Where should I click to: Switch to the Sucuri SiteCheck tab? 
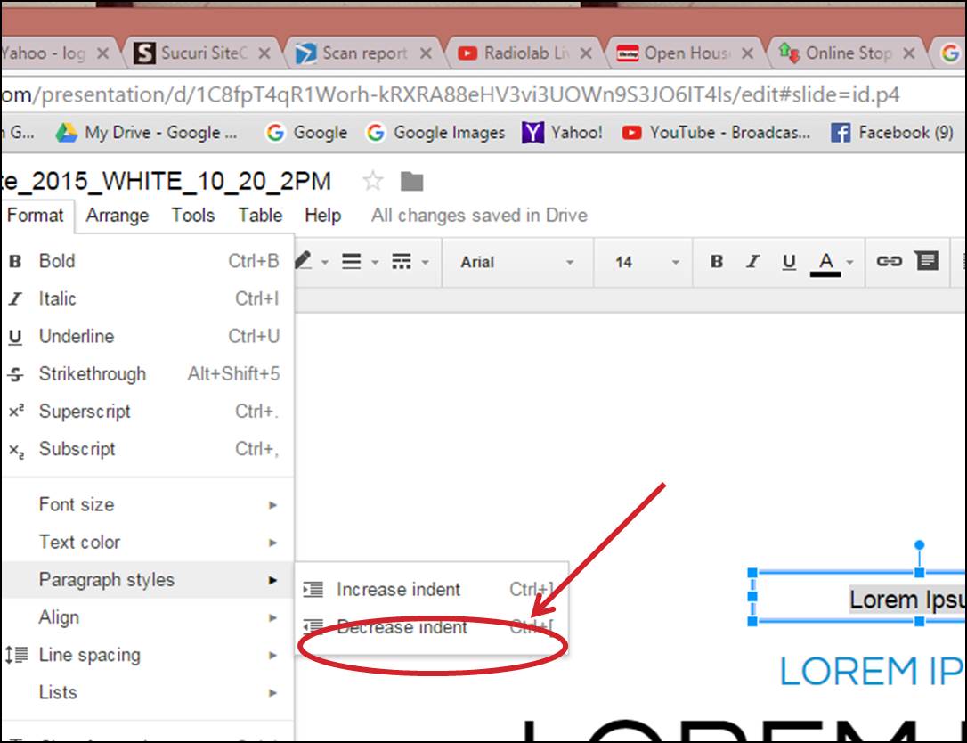[x=206, y=53]
